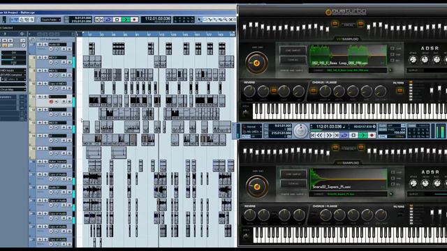The width and height of the screenshot is (447, 251).
Task: Enable Loop checkbox in the upper plugin
Action: [393, 49]
